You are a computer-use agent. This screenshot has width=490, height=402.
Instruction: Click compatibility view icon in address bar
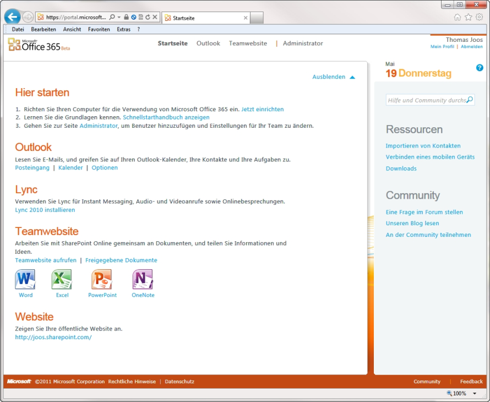140,17
